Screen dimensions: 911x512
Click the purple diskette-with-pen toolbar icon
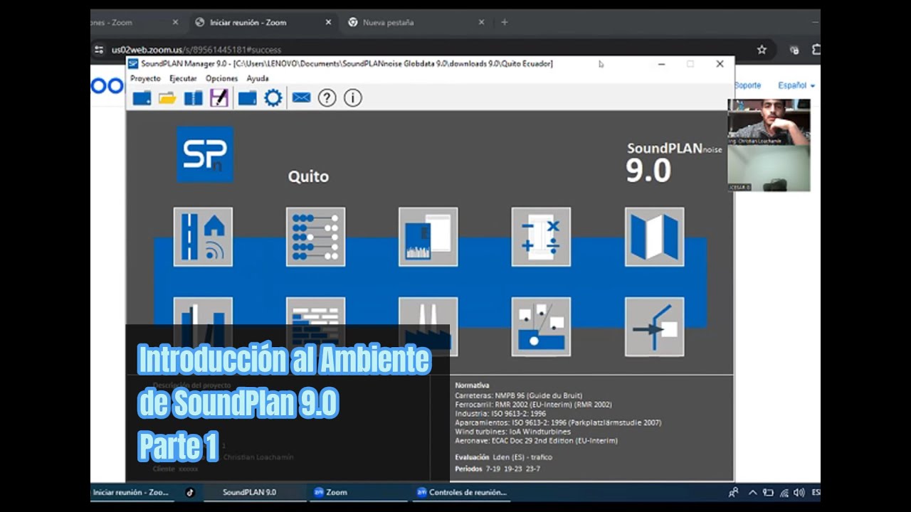(x=219, y=98)
